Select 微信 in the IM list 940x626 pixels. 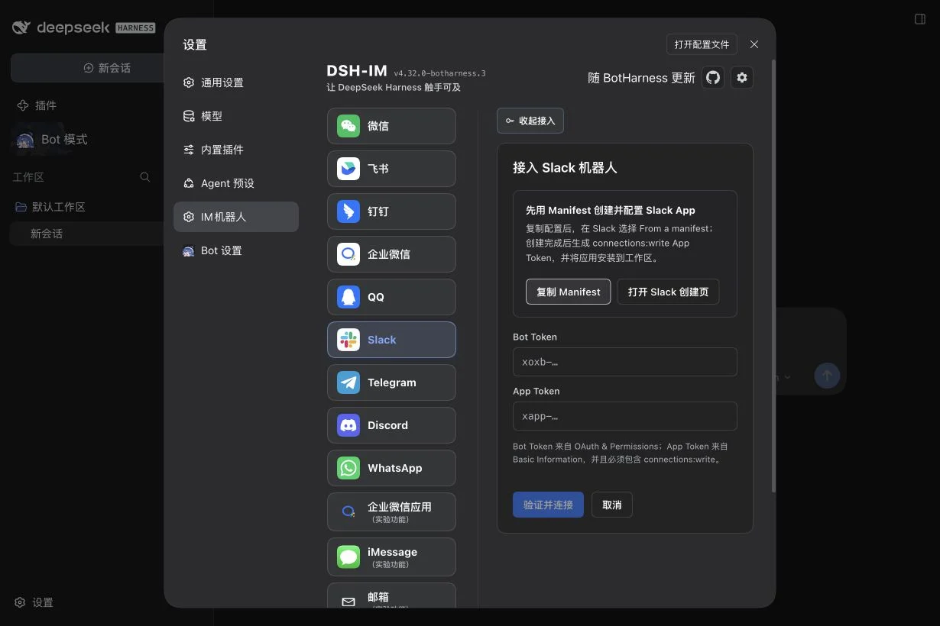pos(391,126)
